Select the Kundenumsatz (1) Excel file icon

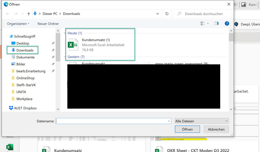click(73, 45)
